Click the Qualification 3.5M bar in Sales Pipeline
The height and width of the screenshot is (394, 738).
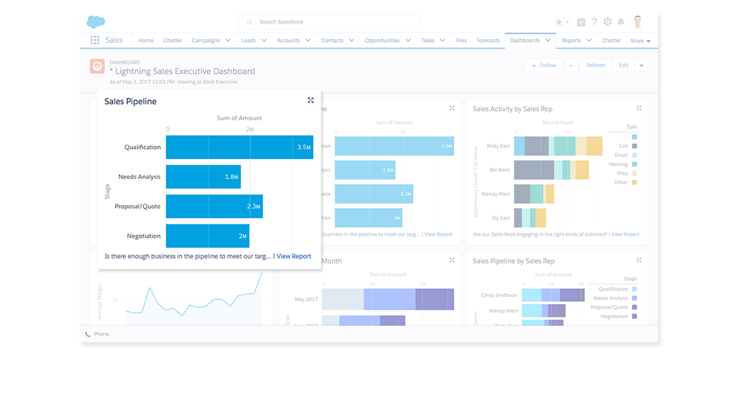pyautogui.click(x=239, y=147)
